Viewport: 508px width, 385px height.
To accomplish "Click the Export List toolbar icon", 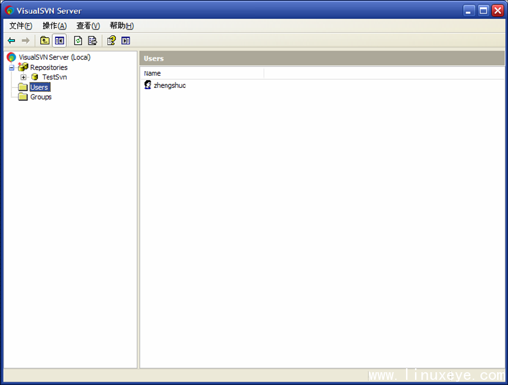I will pos(92,40).
